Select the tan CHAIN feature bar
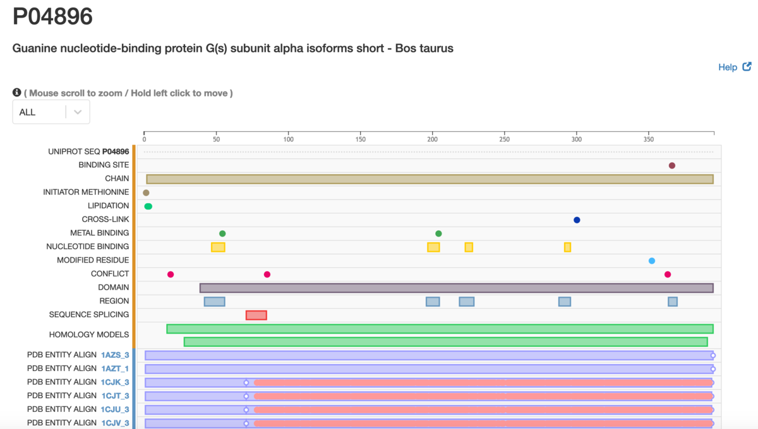The image size is (758, 429). pos(430,179)
